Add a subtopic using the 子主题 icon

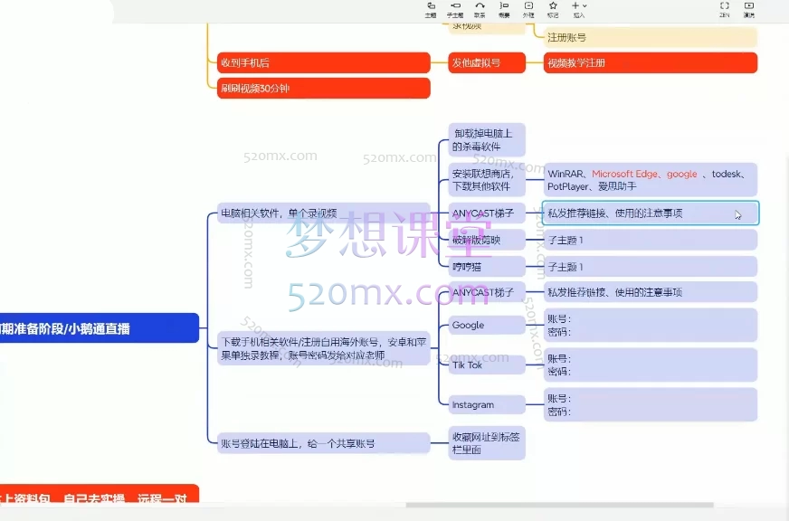coord(454,10)
